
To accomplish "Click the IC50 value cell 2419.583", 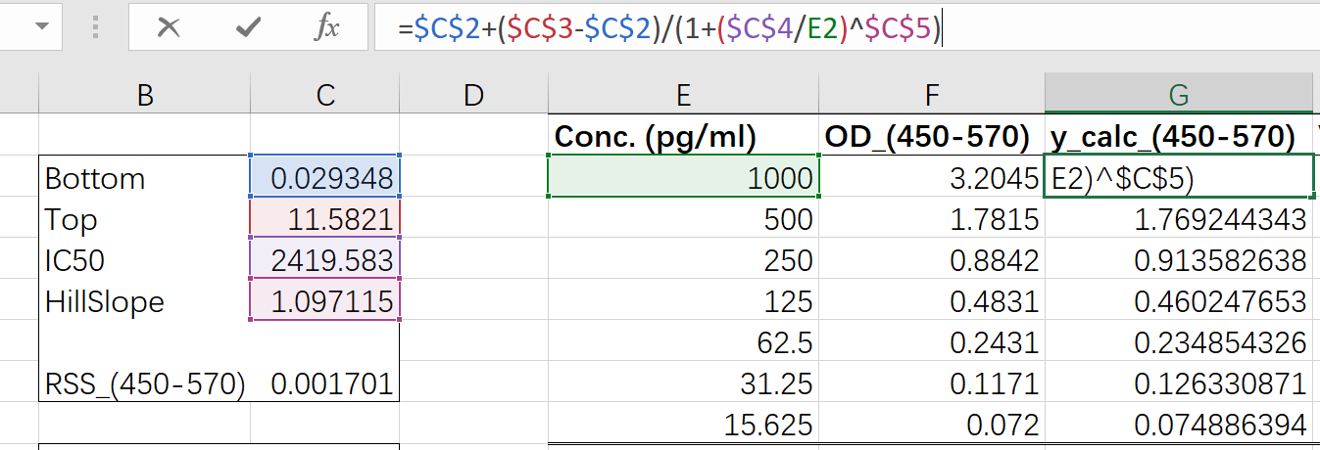I will point(325,260).
